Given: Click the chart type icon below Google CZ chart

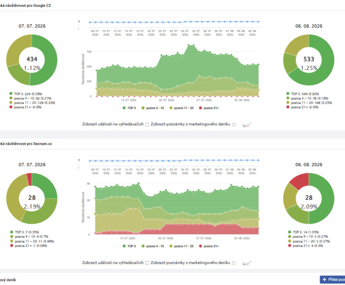Looking at the screenshot, I should pos(247,125).
